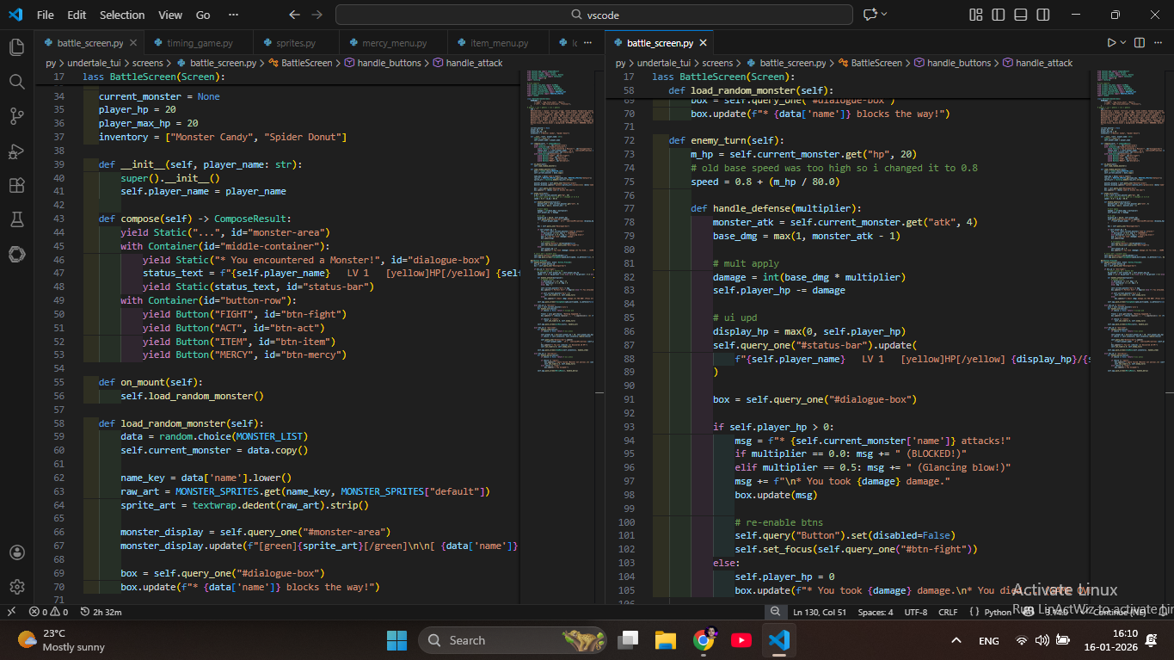Split the right editor group

pos(1140,43)
